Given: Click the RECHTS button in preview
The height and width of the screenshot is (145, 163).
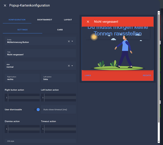Looking at the screenshot, I should click(147, 75).
